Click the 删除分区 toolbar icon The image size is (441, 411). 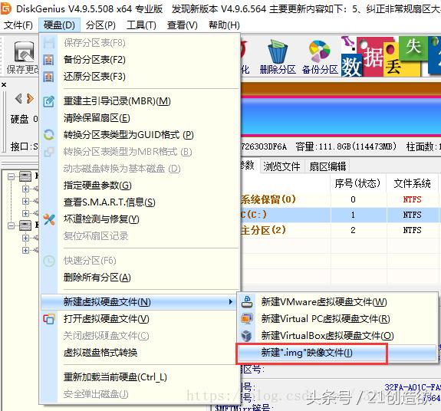point(278,52)
